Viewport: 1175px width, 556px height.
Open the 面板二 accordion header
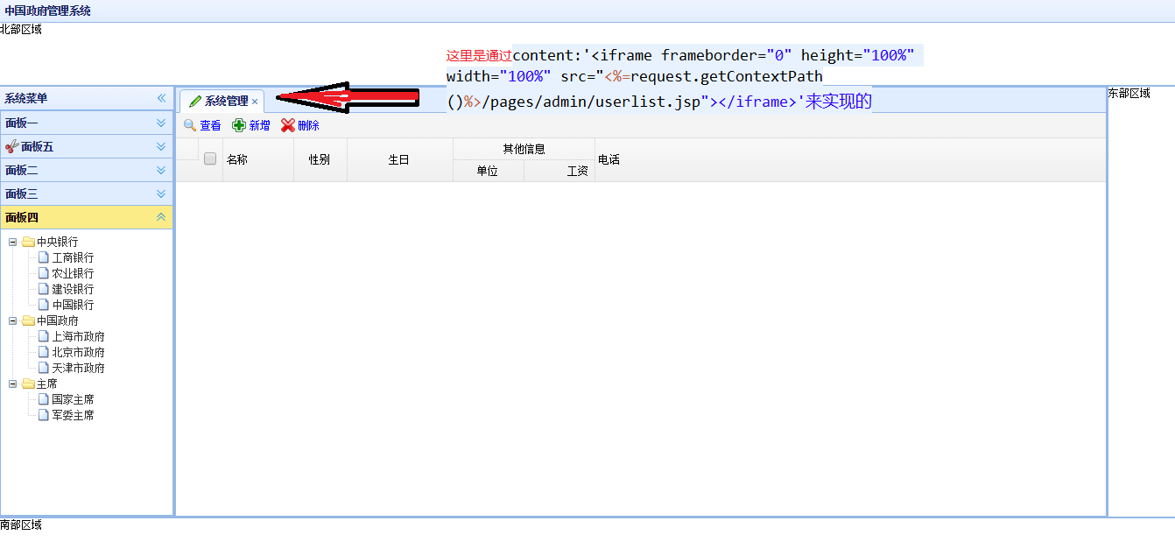pyautogui.click(x=87, y=170)
